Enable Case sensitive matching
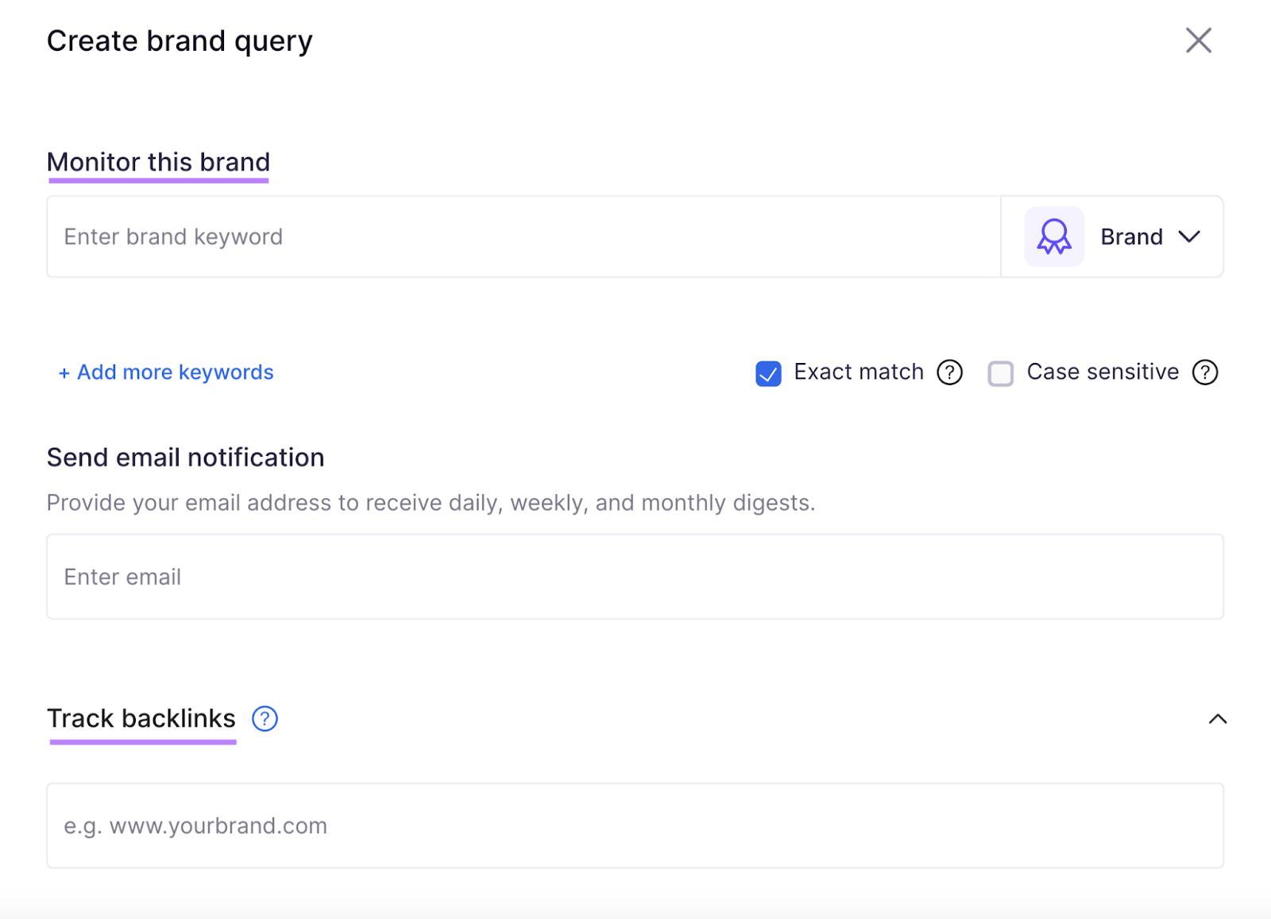 click(1001, 373)
